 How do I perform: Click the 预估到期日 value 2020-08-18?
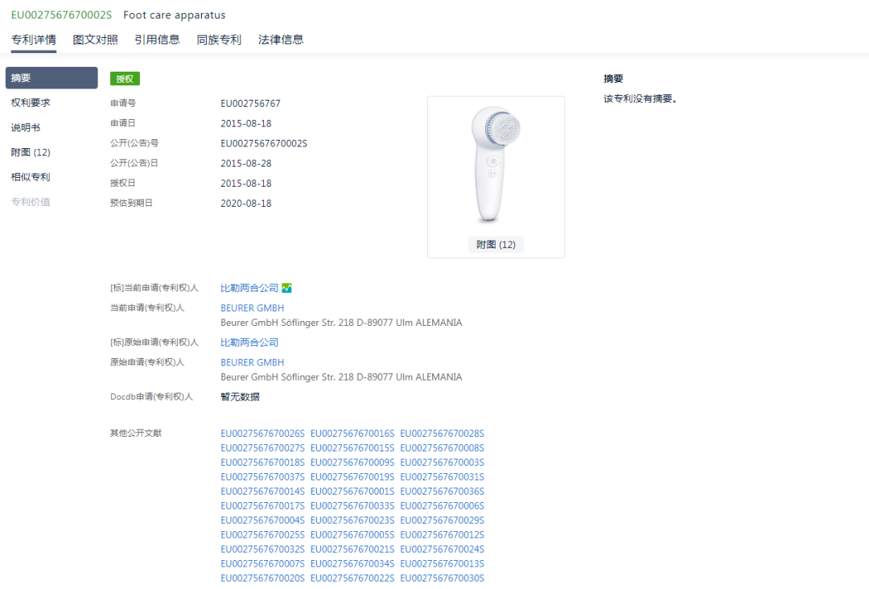(x=246, y=204)
